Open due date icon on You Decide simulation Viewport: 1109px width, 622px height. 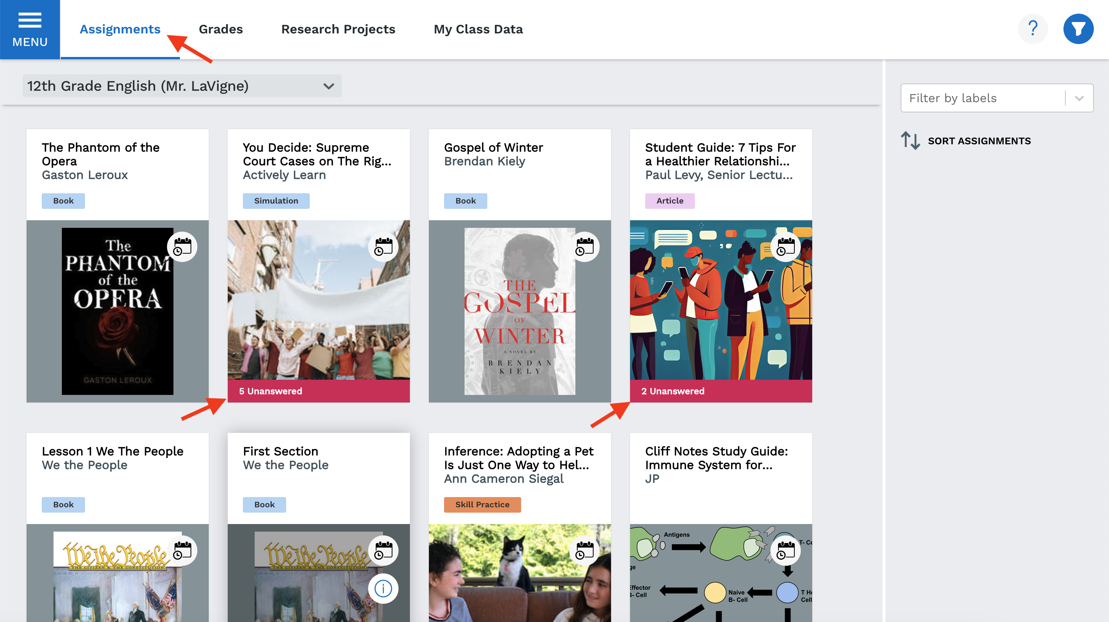(x=383, y=247)
